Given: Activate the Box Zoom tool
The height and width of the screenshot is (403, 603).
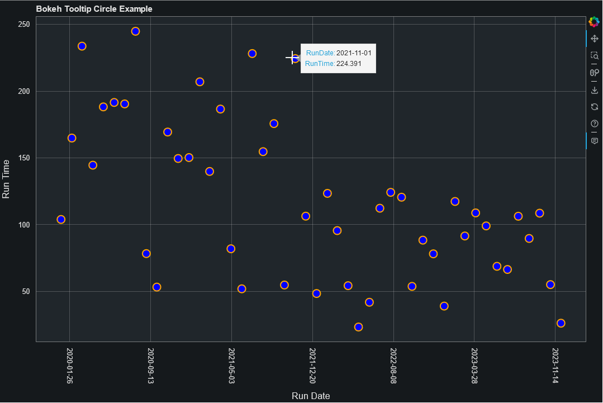Looking at the screenshot, I should point(594,55).
